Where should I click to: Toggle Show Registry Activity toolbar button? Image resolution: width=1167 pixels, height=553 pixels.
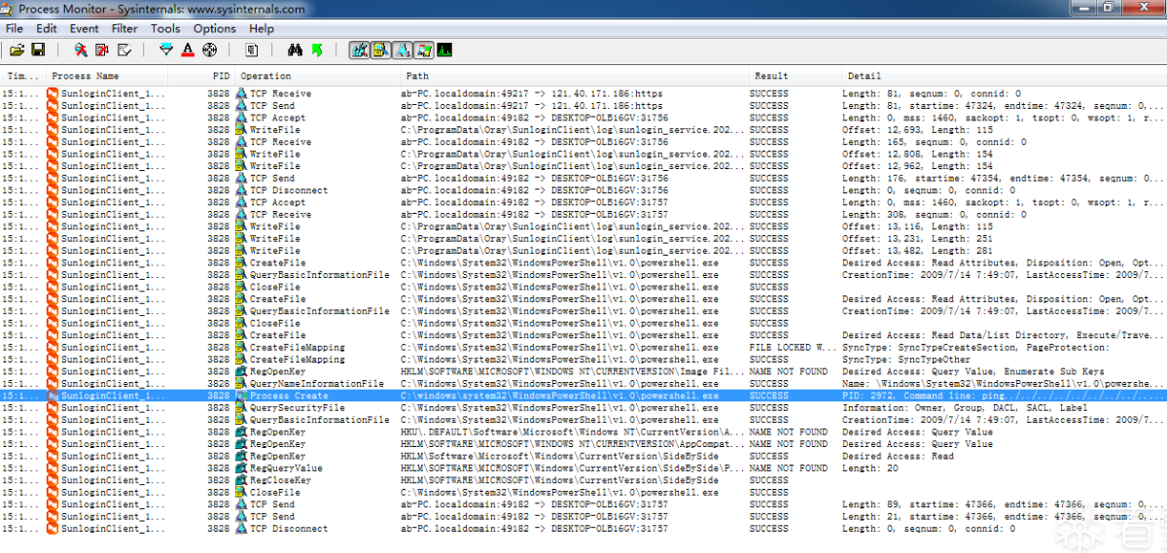pos(359,51)
